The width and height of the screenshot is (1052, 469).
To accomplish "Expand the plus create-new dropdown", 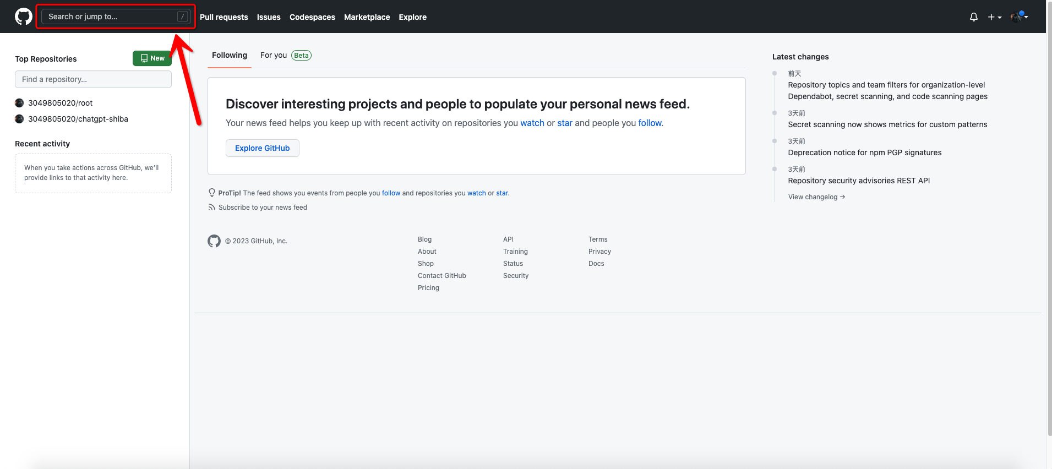I will click(994, 17).
